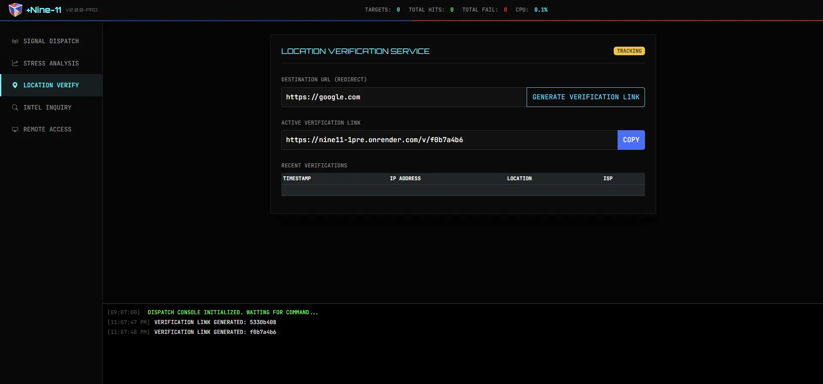Open the Stress Analysis section
This screenshot has width=823, height=384.
(x=51, y=63)
